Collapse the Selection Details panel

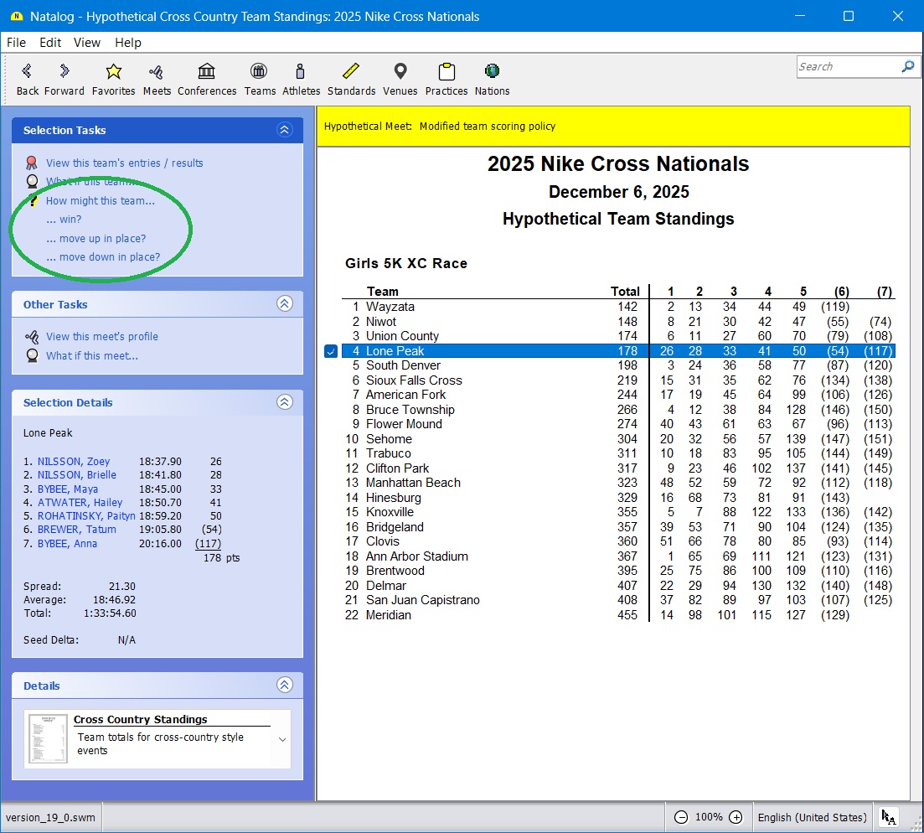pyautogui.click(x=284, y=402)
